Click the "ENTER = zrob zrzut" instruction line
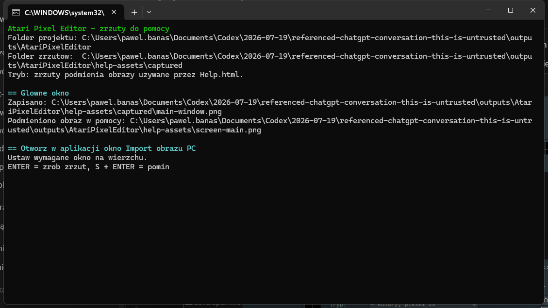The image size is (548, 308). [x=88, y=167]
